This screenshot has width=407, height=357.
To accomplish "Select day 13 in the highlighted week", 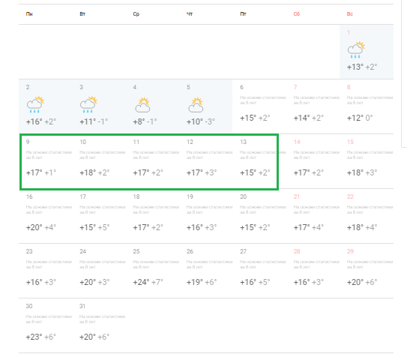I will (259, 161).
